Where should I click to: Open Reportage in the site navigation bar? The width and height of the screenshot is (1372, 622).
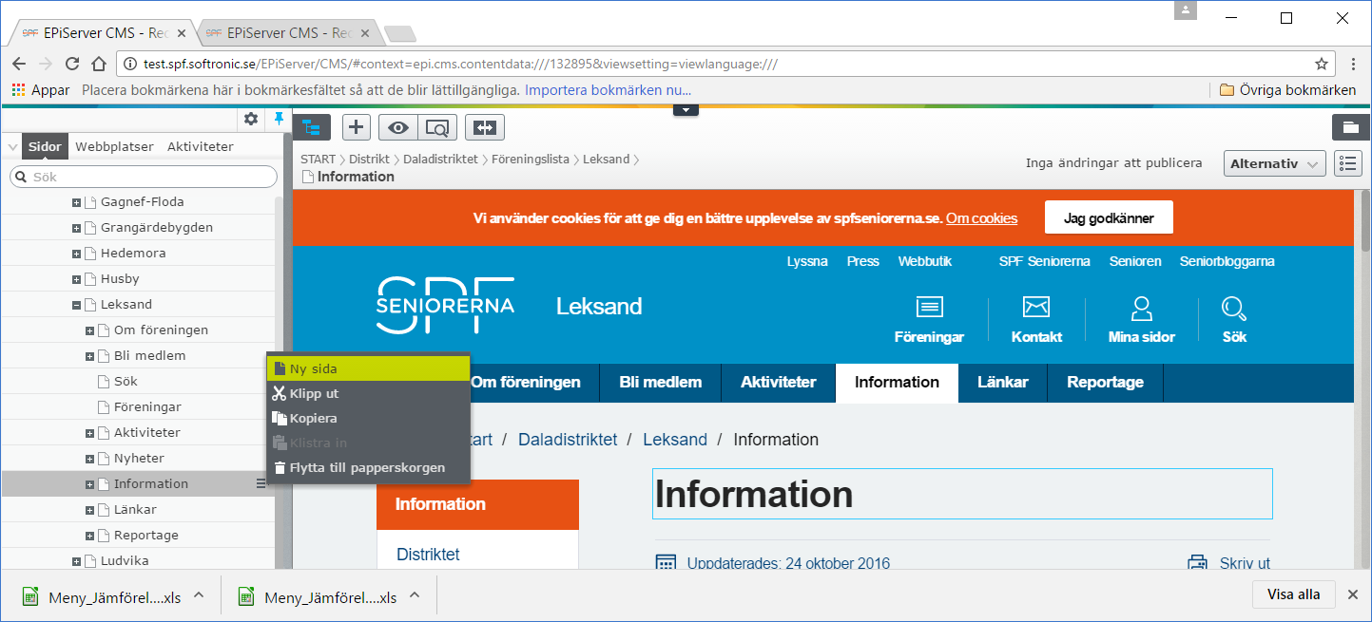[x=1105, y=382]
